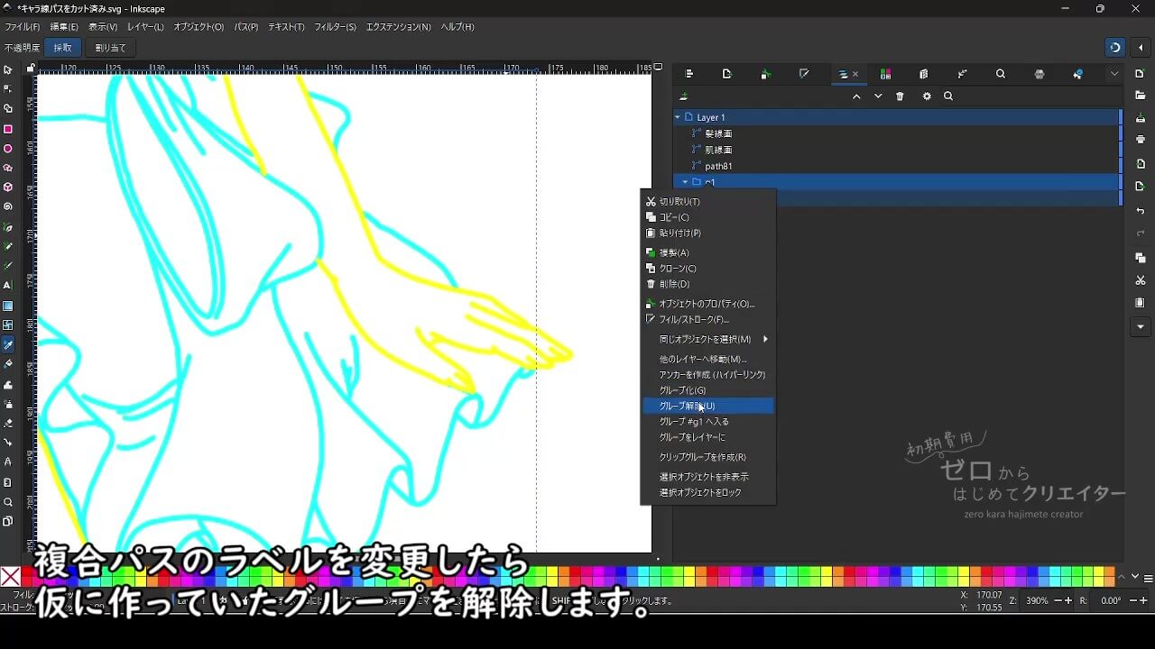Toggle the canvas lock icon at ruler corner
Screen dimensions: 1155x649
point(31,68)
